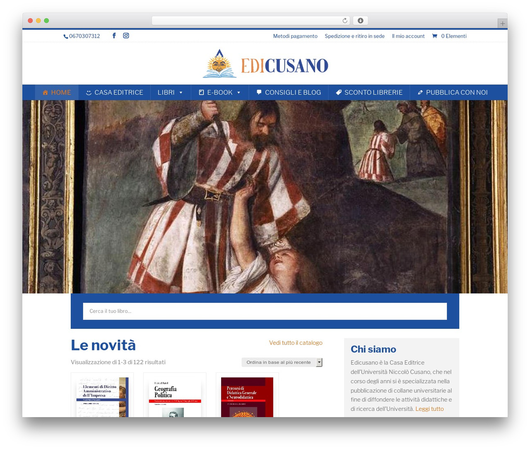This screenshot has height=449, width=530.
Task: Click the Edicusano sun logo
Action: pyautogui.click(x=219, y=63)
